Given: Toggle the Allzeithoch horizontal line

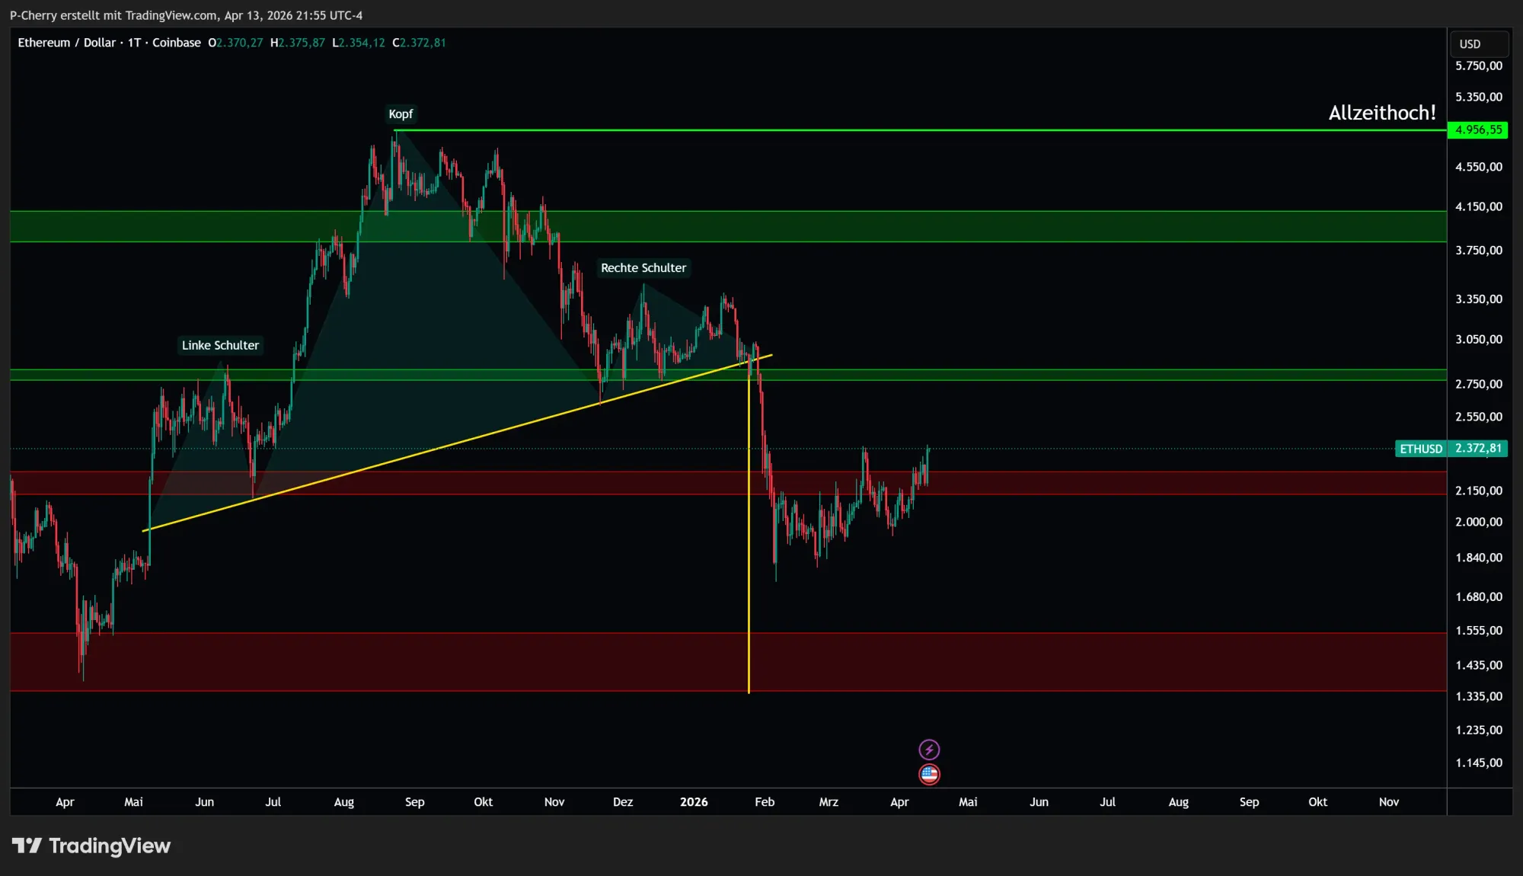Looking at the screenshot, I should (914, 131).
